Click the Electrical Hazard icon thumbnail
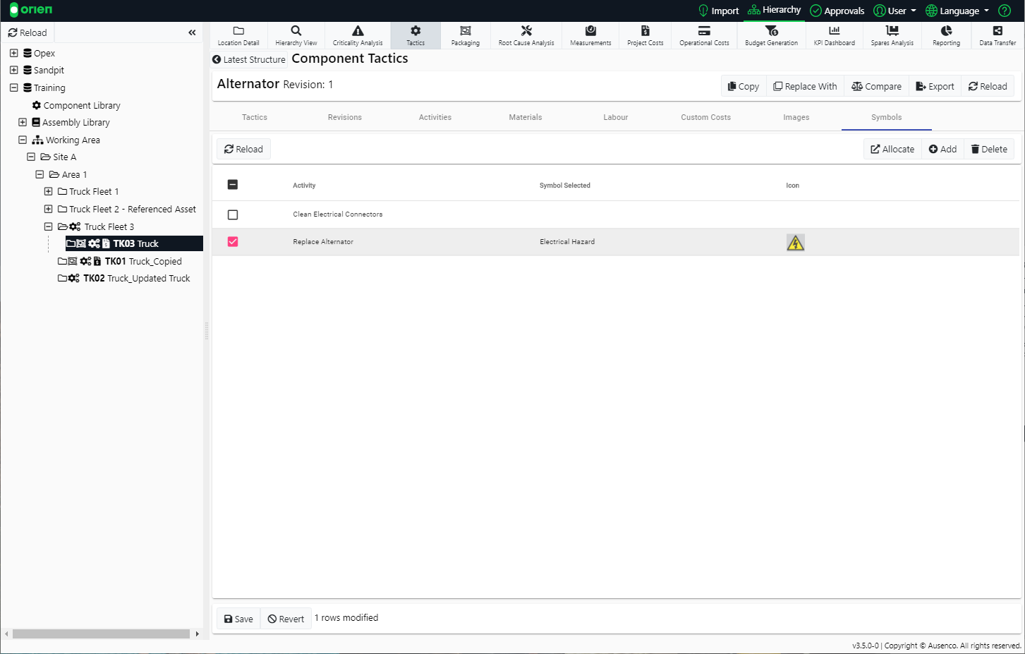Image resolution: width=1025 pixels, height=654 pixels. (795, 241)
